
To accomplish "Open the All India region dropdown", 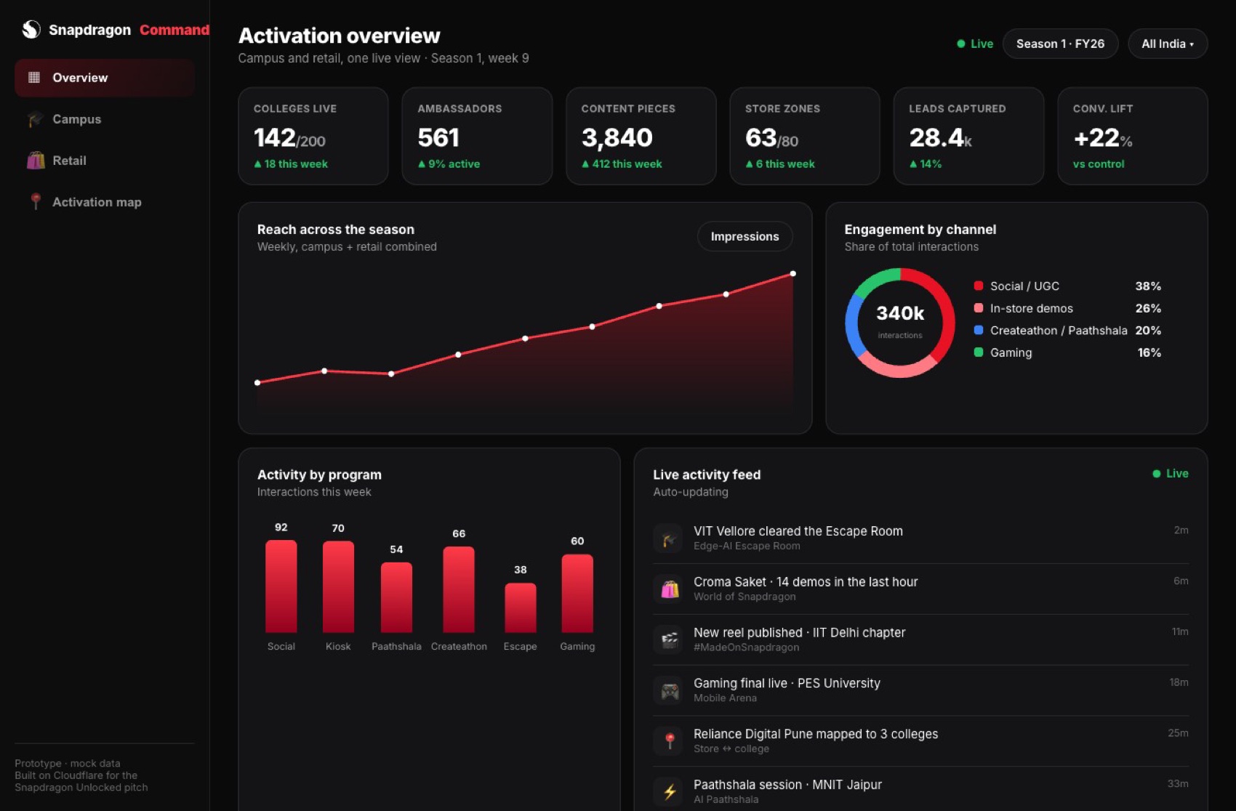I will [x=1168, y=44].
